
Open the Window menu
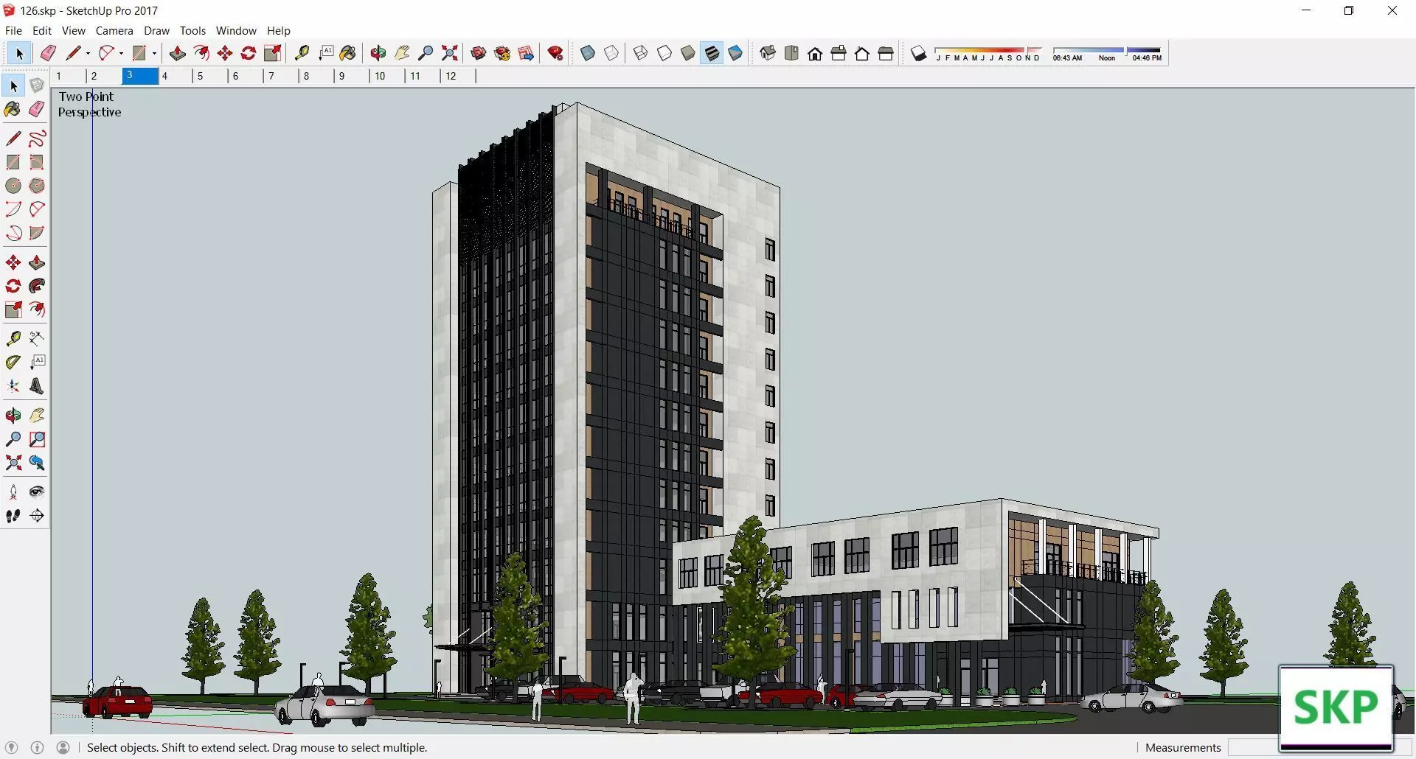pyautogui.click(x=236, y=30)
